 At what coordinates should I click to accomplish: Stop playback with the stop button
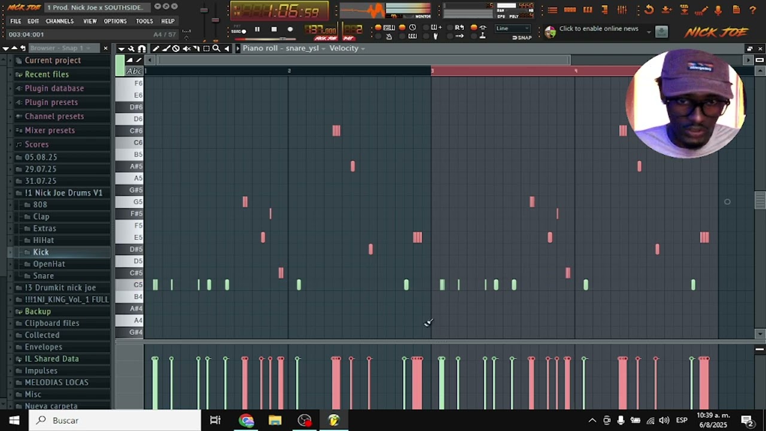point(274,29)
